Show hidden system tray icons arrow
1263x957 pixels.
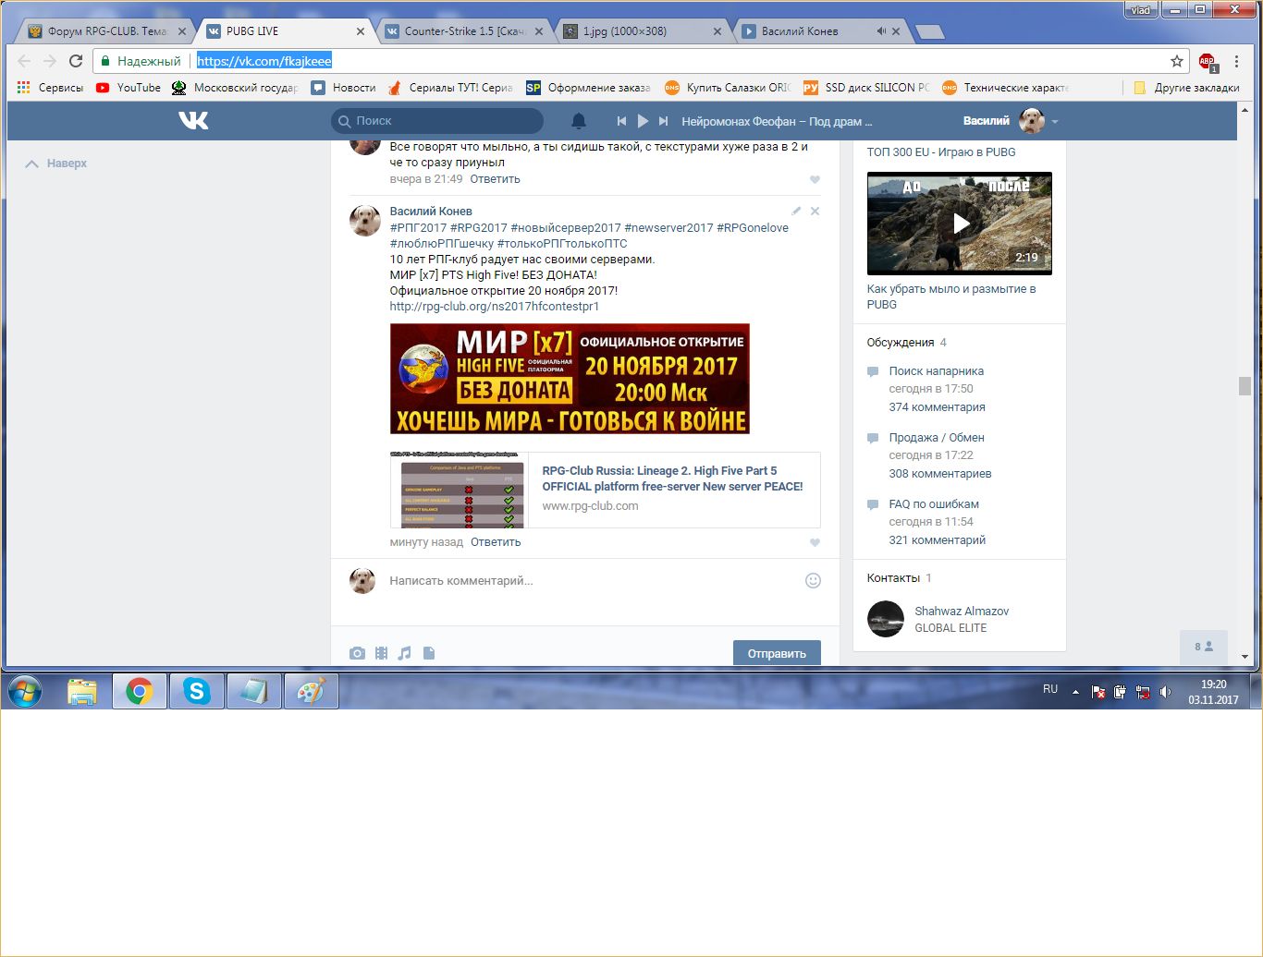[x=1075, y=692]
